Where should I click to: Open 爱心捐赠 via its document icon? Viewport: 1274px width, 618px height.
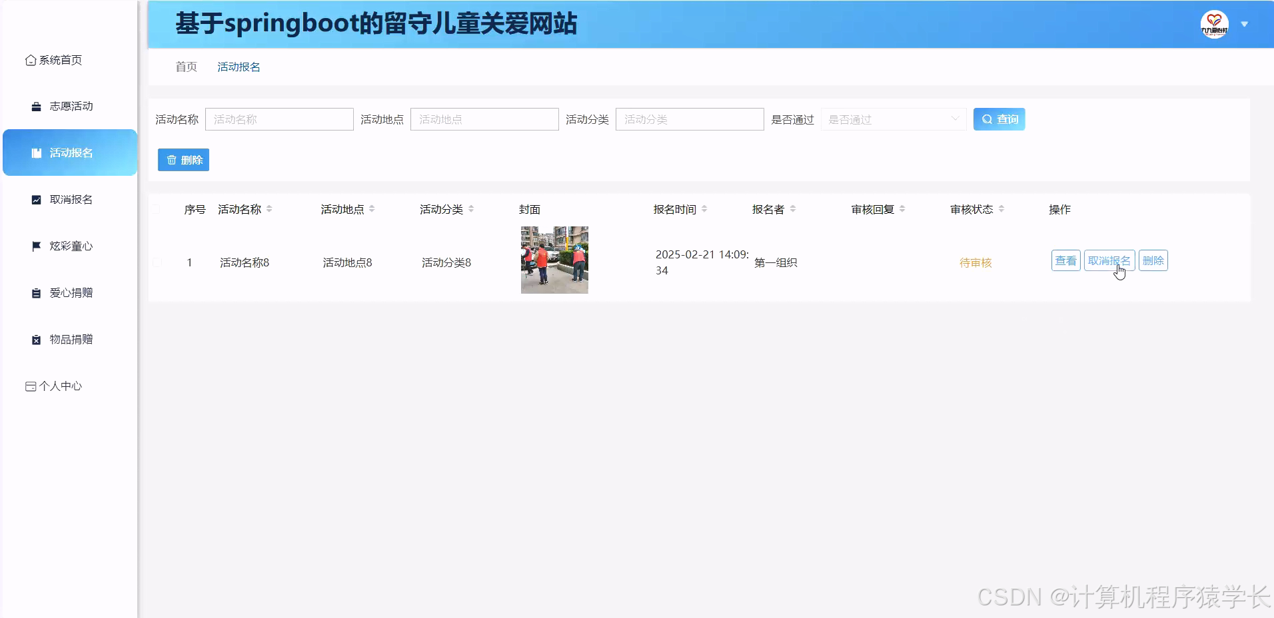(35, 292)
